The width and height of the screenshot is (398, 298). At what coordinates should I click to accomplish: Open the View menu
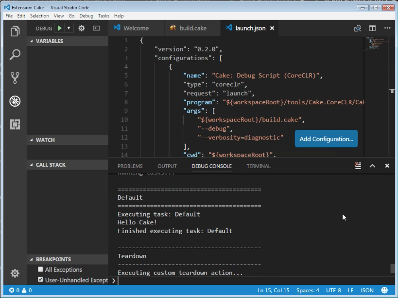click(x=59, y=16)
